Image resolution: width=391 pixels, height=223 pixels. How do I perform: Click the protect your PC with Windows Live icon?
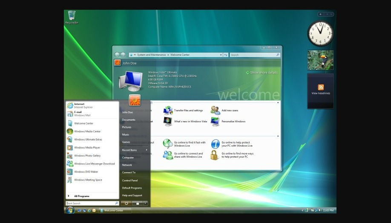(x=215, y=144)
